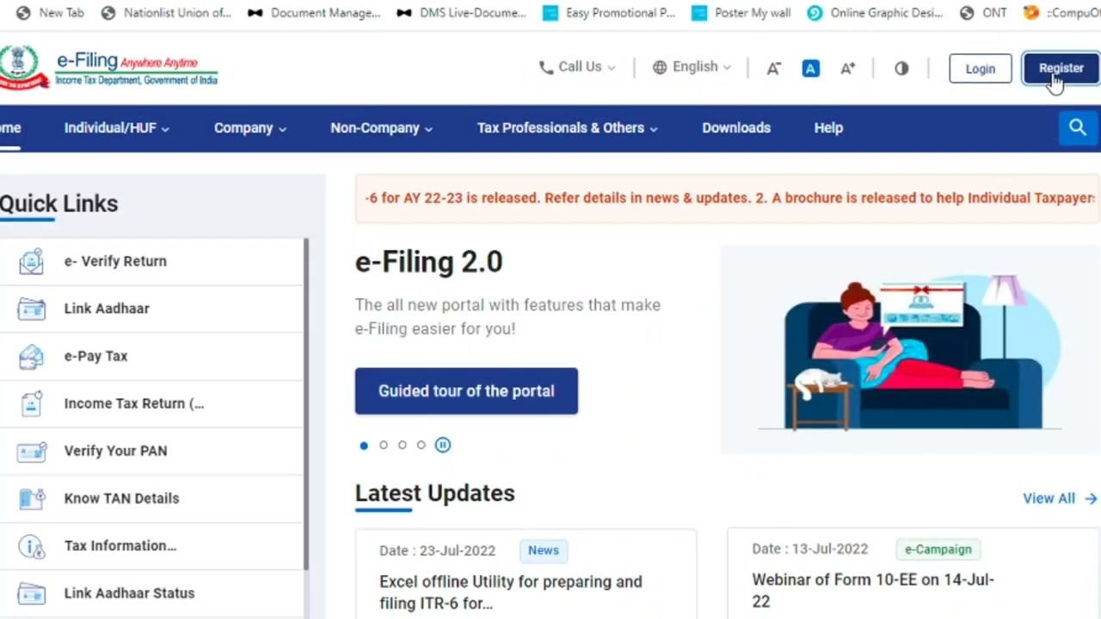Click the Tax Information info icon
This screenshot has width=1101, height=619.
pyautogui.click(x=31, y=546)
